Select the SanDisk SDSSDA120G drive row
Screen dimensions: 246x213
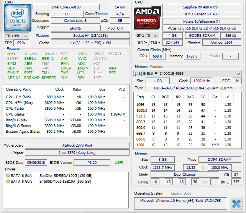coord(66,175)
